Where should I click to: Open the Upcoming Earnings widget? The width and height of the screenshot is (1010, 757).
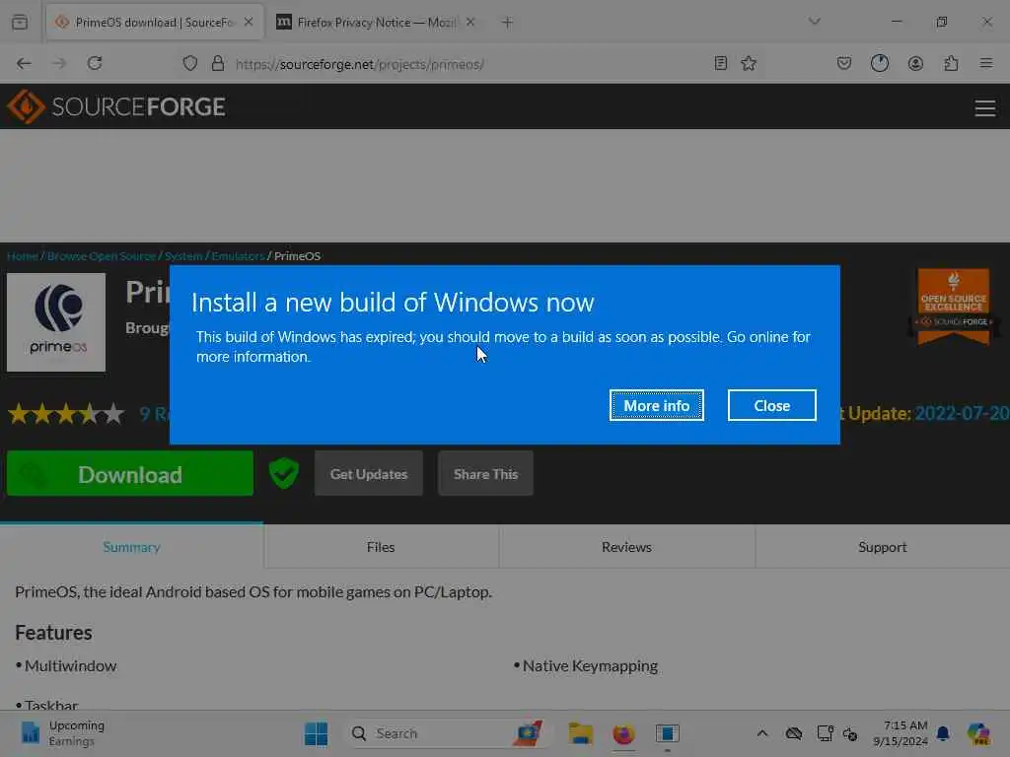click(x=62, y=733)
